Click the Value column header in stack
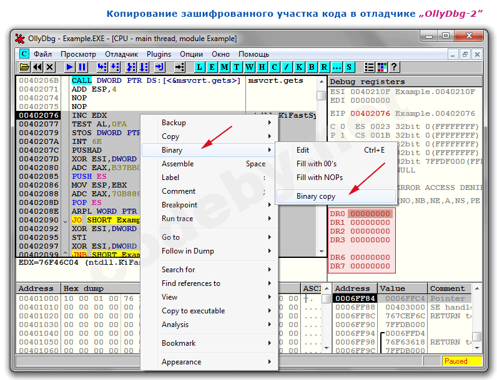 pos(392,289)
